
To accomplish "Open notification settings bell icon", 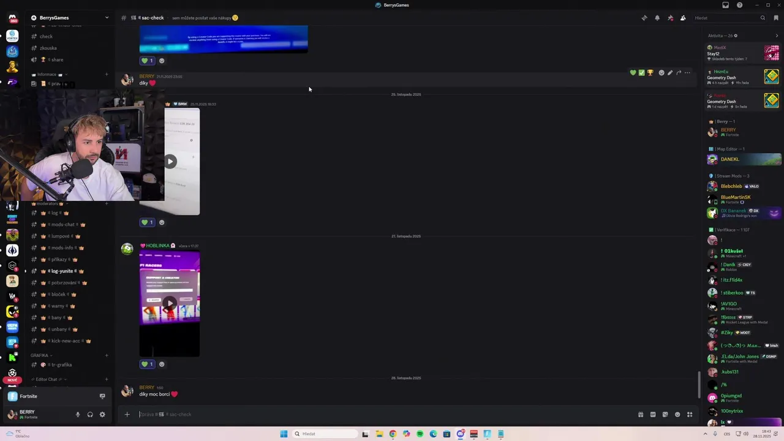I will pyautogui.click(x=657, y=18).
